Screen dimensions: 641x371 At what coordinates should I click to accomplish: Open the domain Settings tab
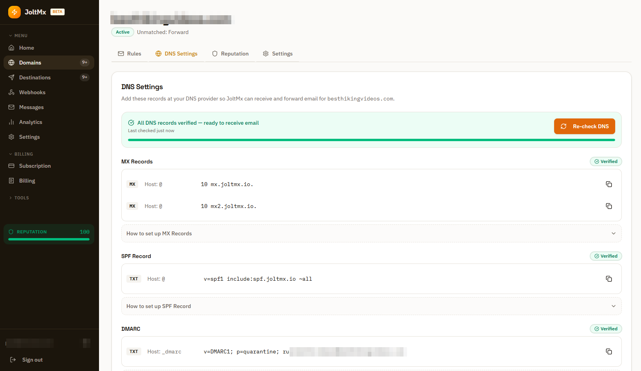(277, 54)
